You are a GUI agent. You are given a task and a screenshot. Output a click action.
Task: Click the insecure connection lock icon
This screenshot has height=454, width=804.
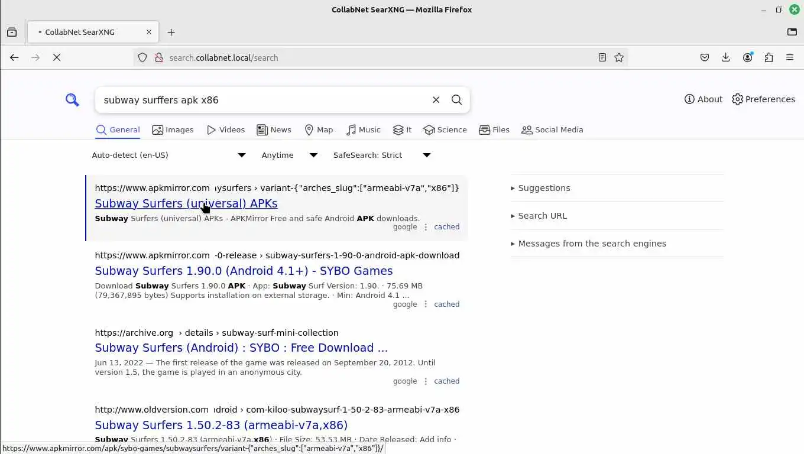tap(158, 57)
